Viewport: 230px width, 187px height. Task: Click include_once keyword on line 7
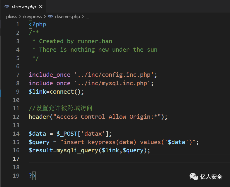pyautogui.click(x=50, y=75)
